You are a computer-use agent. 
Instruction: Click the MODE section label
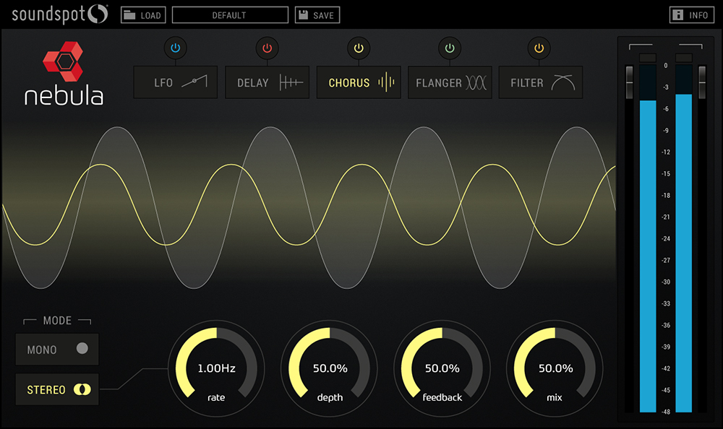(57, 321)
